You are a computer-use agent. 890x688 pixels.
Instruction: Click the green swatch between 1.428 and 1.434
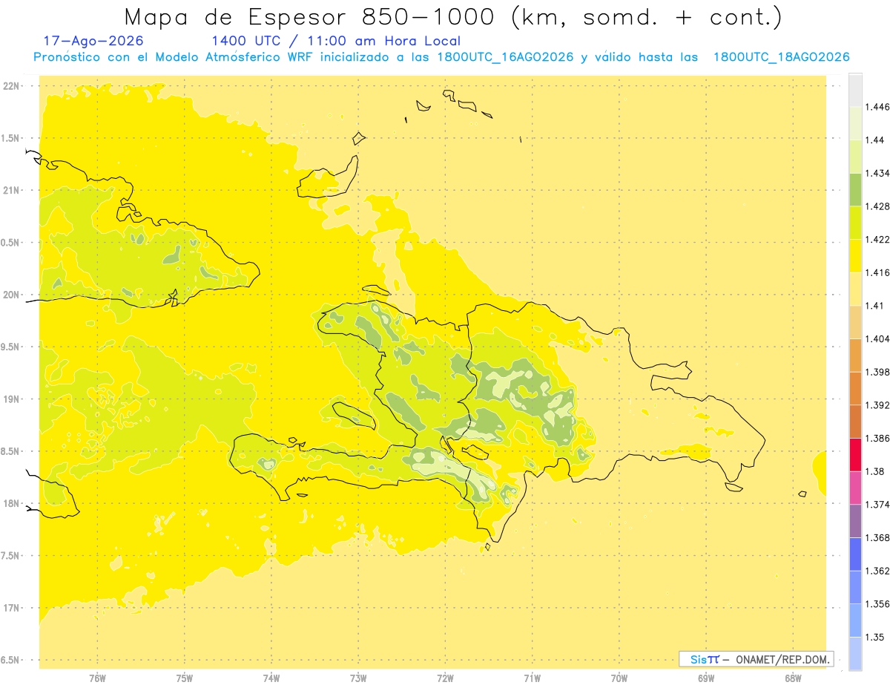coord(855,189)
